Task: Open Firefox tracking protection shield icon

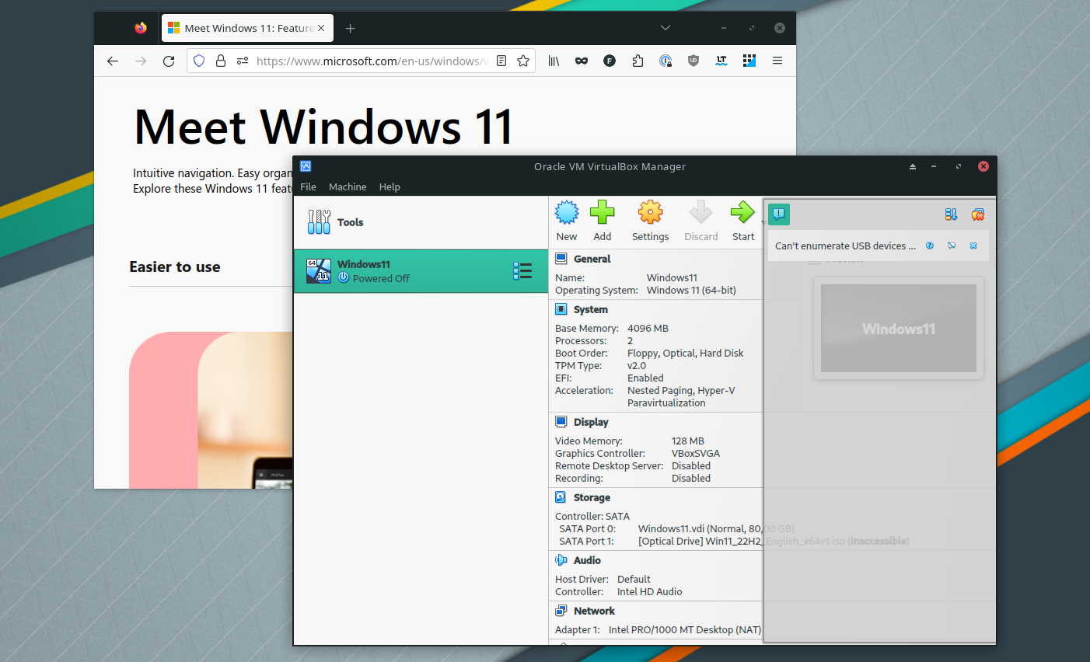Action: pyautogui.click(x=199, y=61)
